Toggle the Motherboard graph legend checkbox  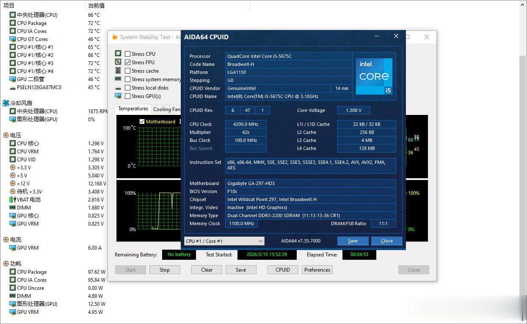click(142, 122)
